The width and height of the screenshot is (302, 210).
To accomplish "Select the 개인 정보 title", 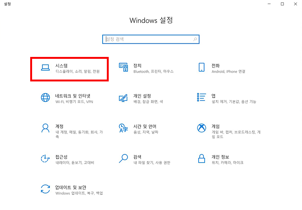I will click(x=220, y=157).
